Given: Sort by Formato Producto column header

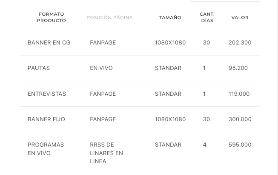Looking at the screenshot, I should (52, 17).
